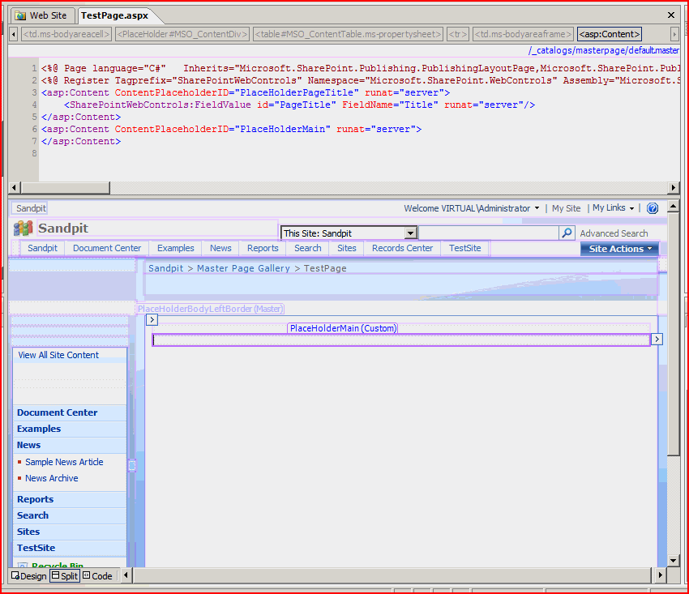
Task: Select the Document Center navigation tab
Action: (x=107, y=248)
